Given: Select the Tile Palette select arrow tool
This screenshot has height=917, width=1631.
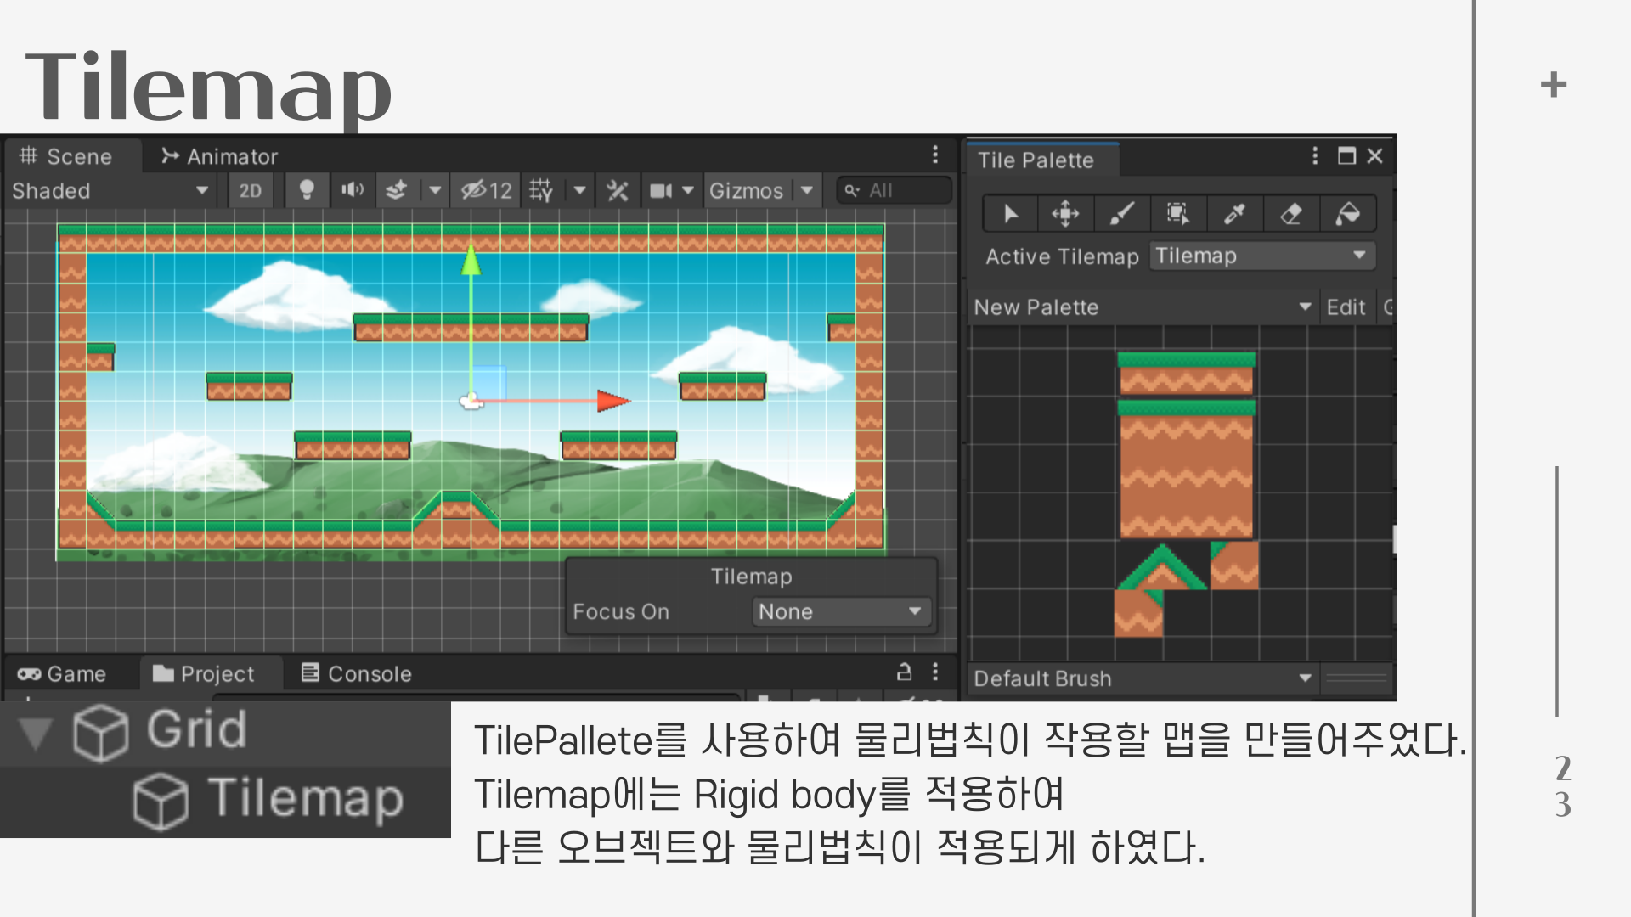Looking at the screenshot, I should click(x=1010, y=214).
